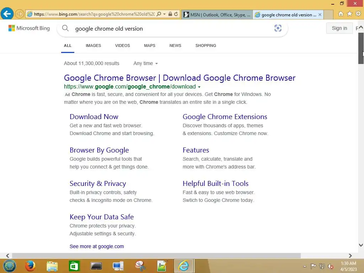The width and height of the screenshot is (364, 273).
Task: Open a new blank browser tab
Action: (328, 15)
